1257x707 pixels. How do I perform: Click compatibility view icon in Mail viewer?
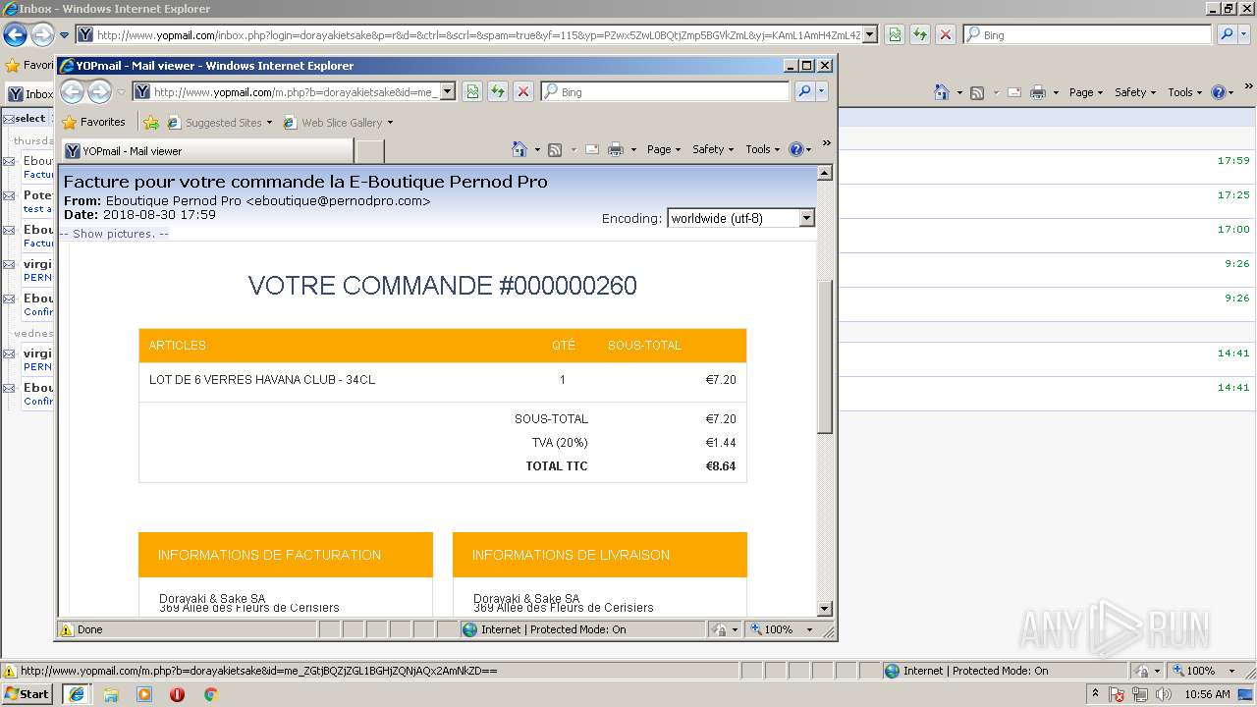tap(472, 91)
